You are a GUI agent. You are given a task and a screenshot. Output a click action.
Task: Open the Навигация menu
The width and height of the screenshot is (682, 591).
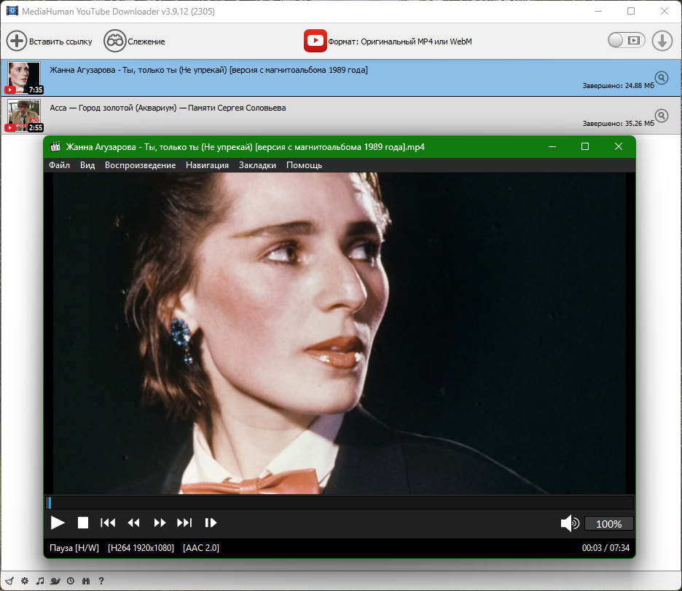pos(207,165)
